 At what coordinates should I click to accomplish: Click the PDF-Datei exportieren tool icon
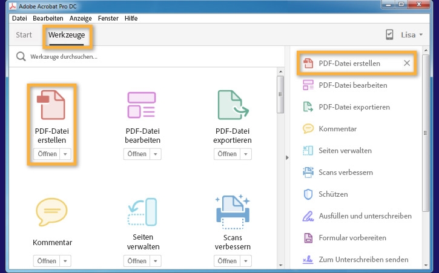[x=233, y=104]
